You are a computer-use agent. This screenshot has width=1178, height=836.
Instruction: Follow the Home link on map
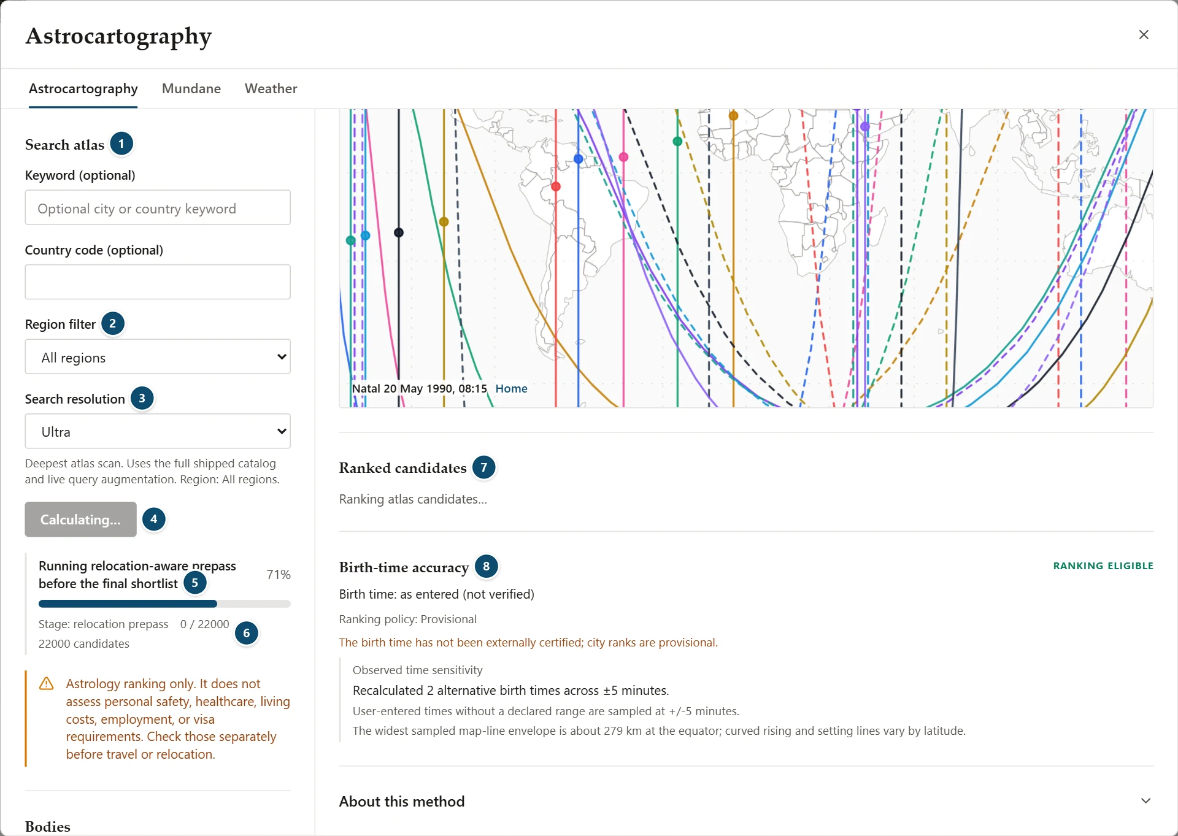511,388
